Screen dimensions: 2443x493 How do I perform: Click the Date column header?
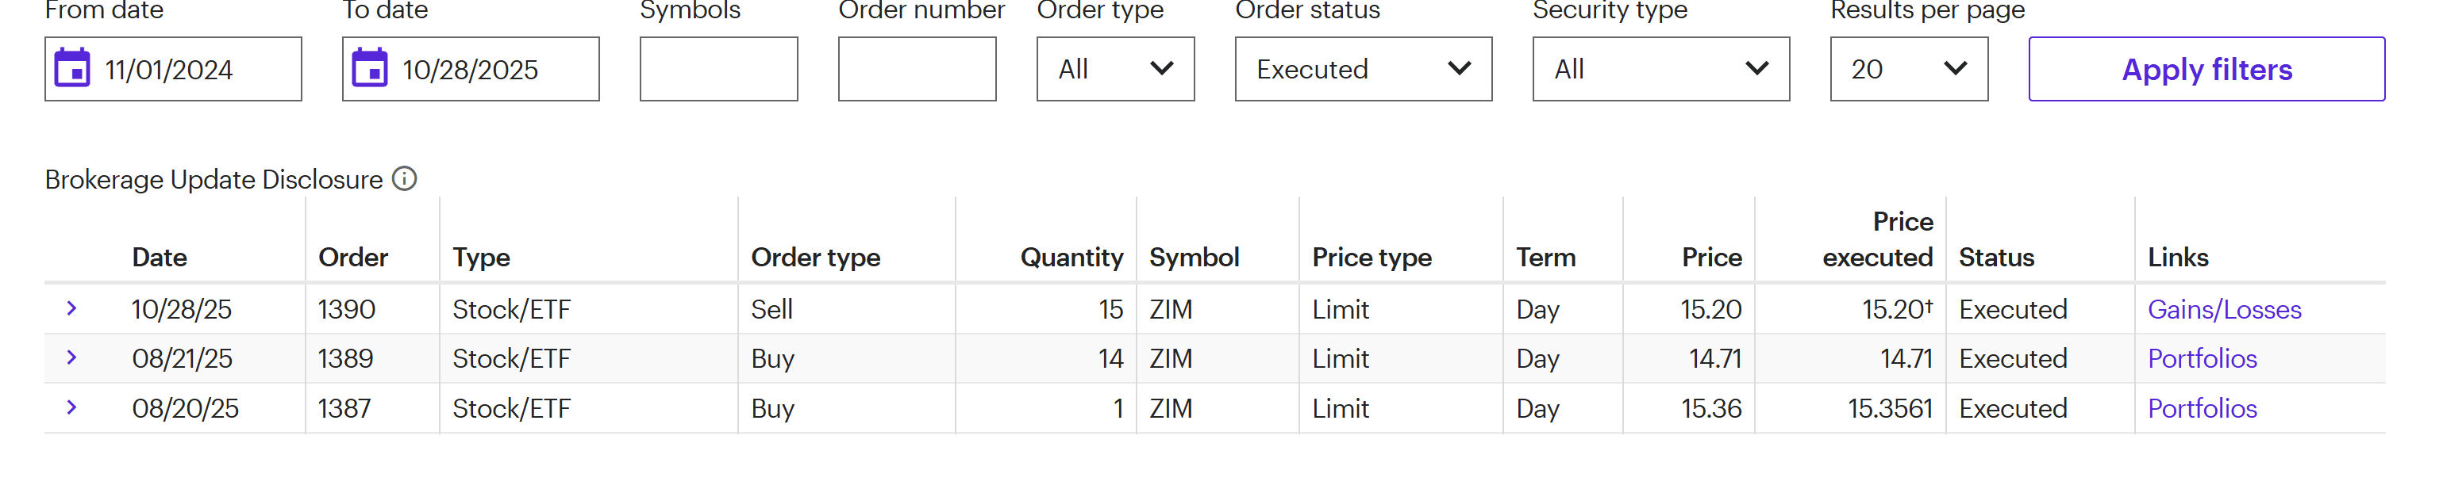pos(160,258)
